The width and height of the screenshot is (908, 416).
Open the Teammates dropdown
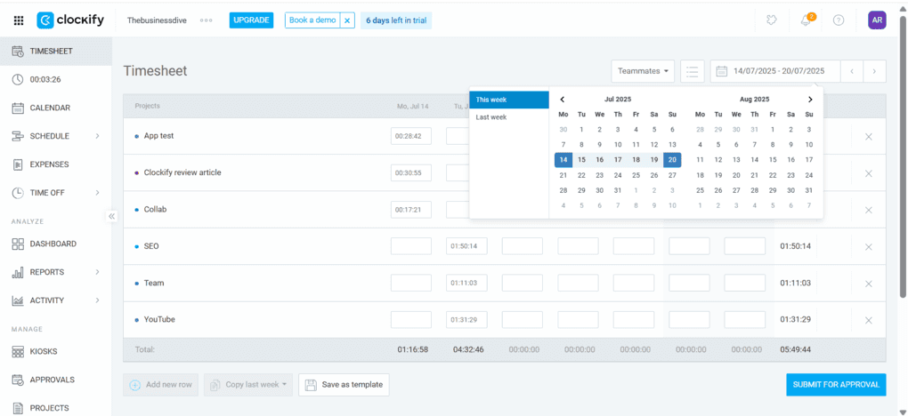(643, 71)
